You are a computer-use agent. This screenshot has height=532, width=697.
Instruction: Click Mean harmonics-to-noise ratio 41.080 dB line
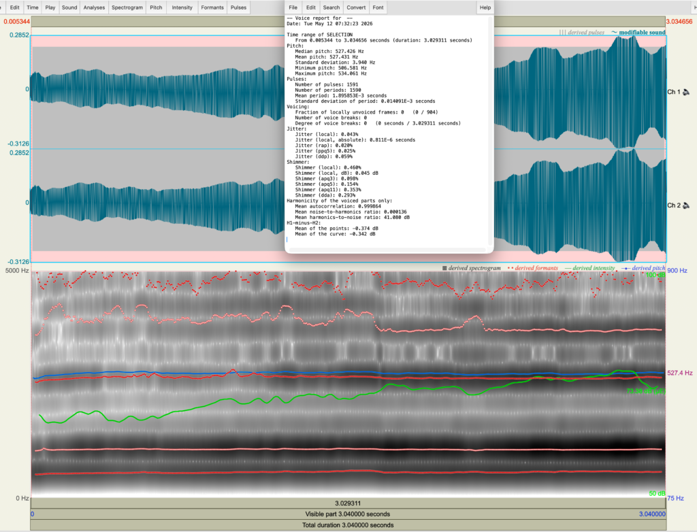click(352, 217)
